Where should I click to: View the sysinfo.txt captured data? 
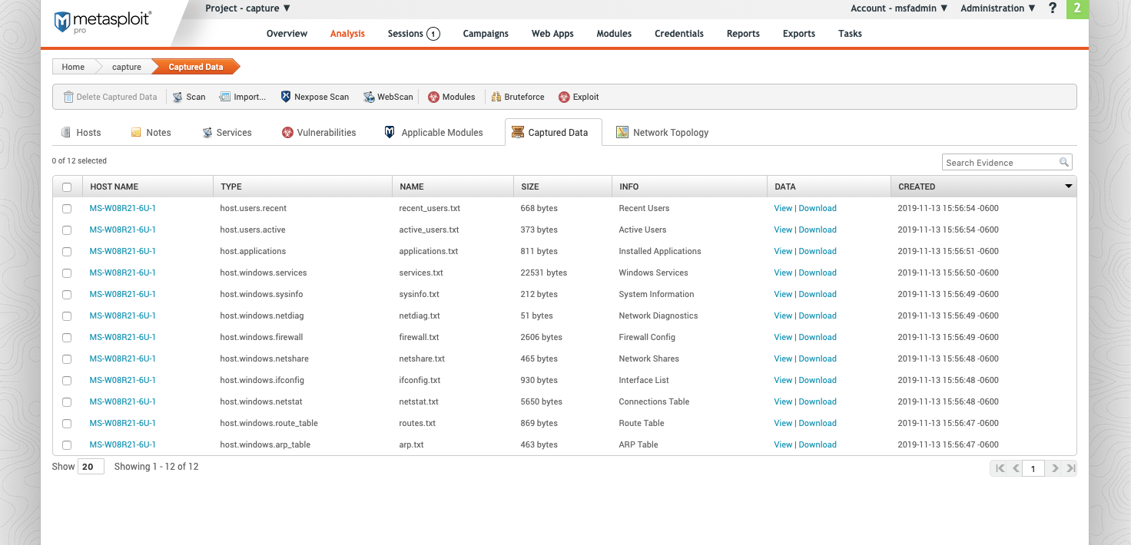coord(783,295)
